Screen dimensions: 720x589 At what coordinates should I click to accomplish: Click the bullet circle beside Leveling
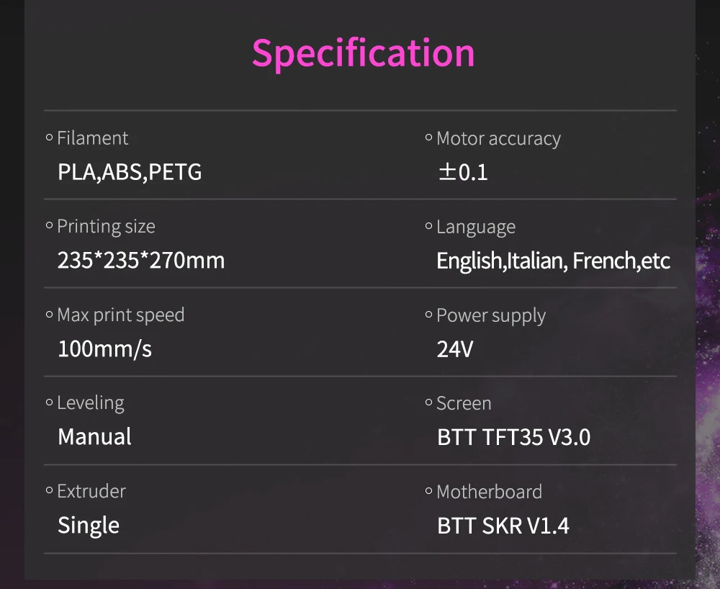click(49, 403)
